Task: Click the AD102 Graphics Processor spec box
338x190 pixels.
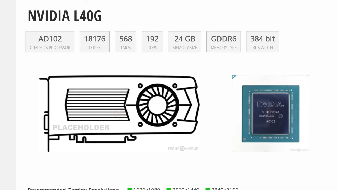Action: coord(50,42)
